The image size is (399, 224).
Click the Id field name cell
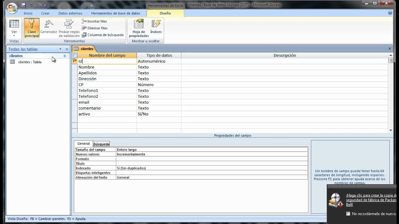coord(107,61)
